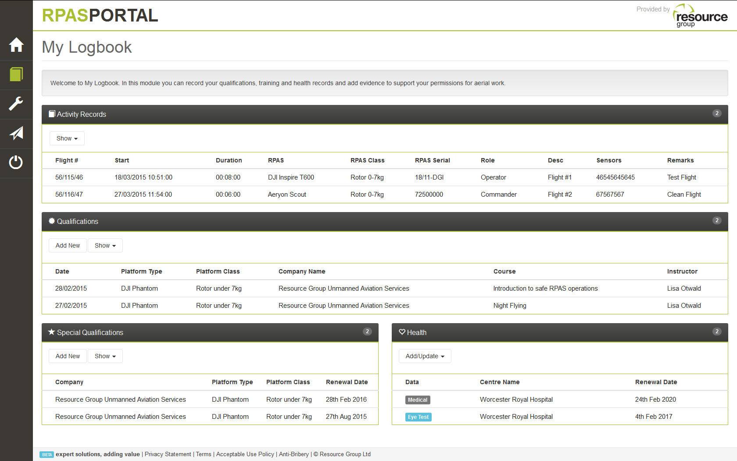This screenshot has height=461, width=737.
Task: Select the paper plane icon in sidebar
Action: coord(16,133)
